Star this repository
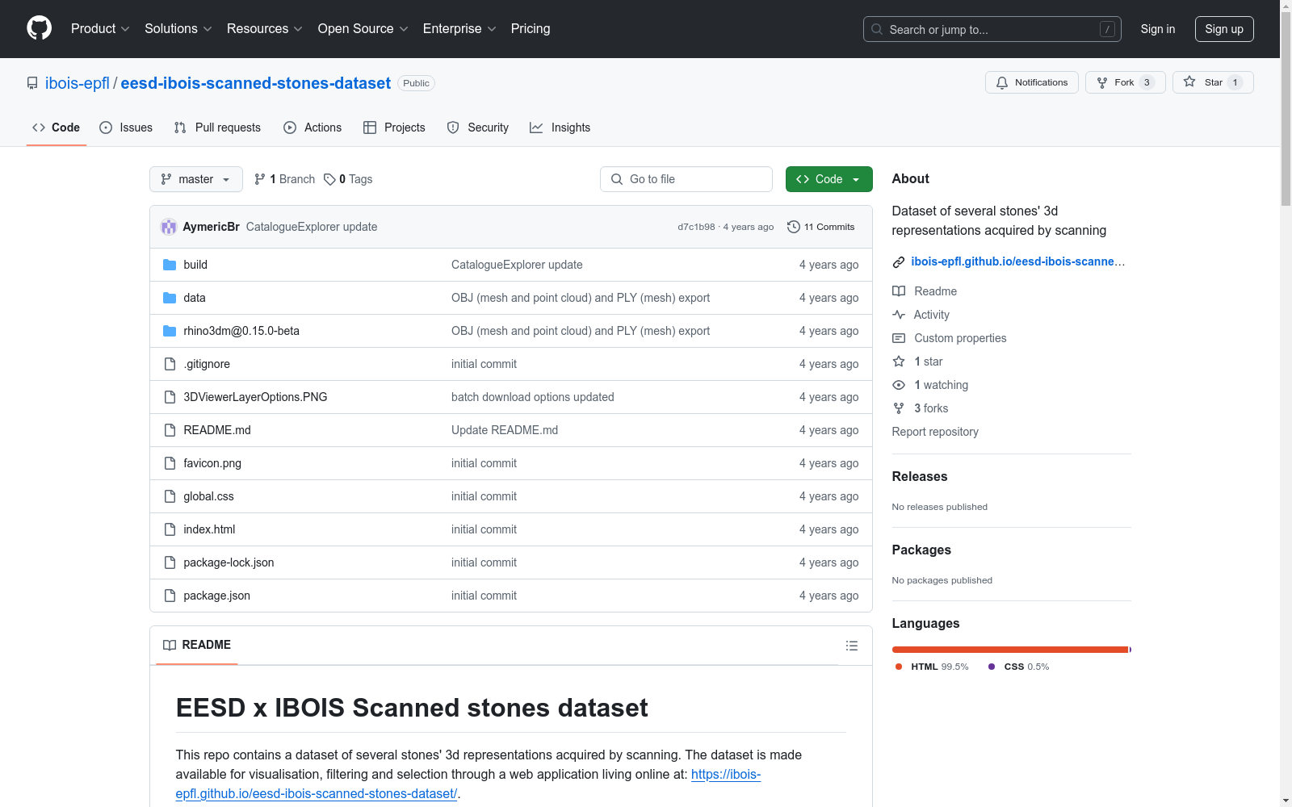Viewport: 1292px width, 807px height. [1213, 82]
